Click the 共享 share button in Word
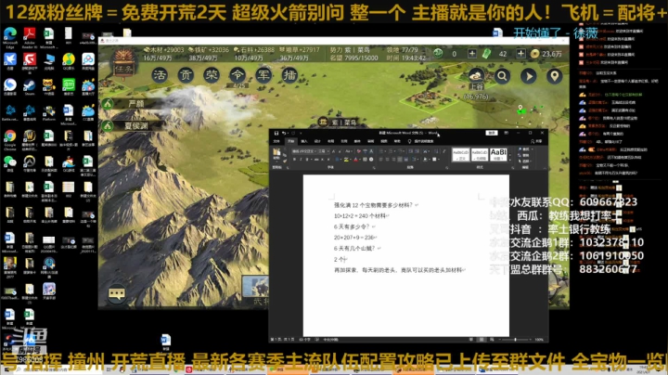Screen dimensions: 668x375 537,141
